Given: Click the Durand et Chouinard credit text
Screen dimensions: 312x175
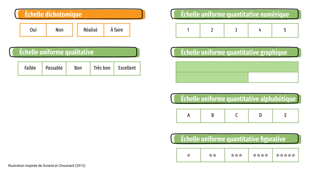Looking at the screenshot, I should click(46, 166).
